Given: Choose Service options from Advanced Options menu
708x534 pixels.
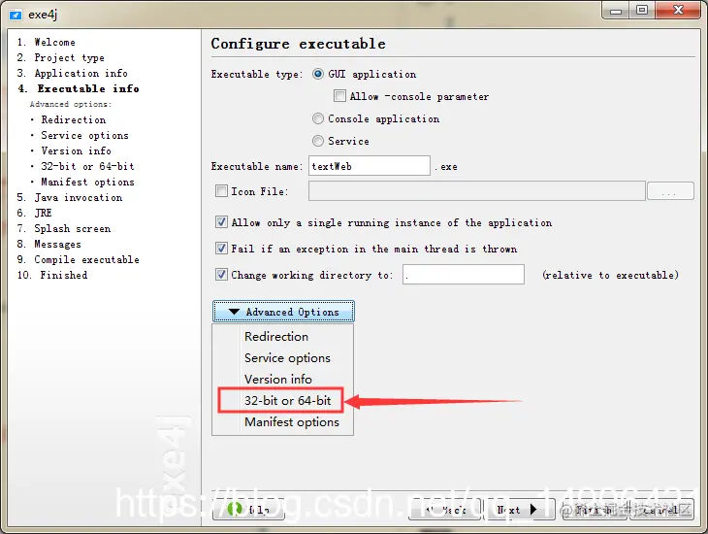Looking at the screenshot, I should pos(287,357).
